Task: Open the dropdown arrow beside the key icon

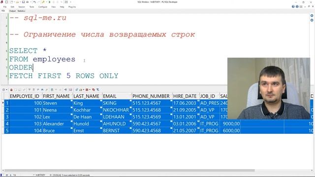Action: pos(47,2)
